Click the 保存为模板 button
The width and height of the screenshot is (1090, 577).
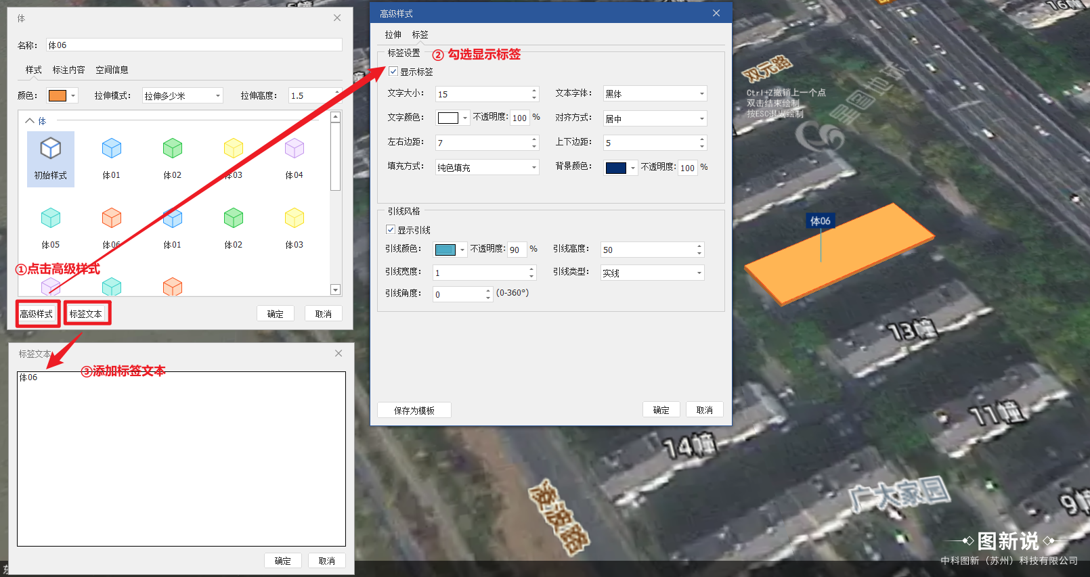click(x=414, y=411)
